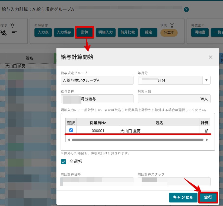
Task: Click the table scroll left arrow
Action: pyautogui.click(x=69, y=140)
